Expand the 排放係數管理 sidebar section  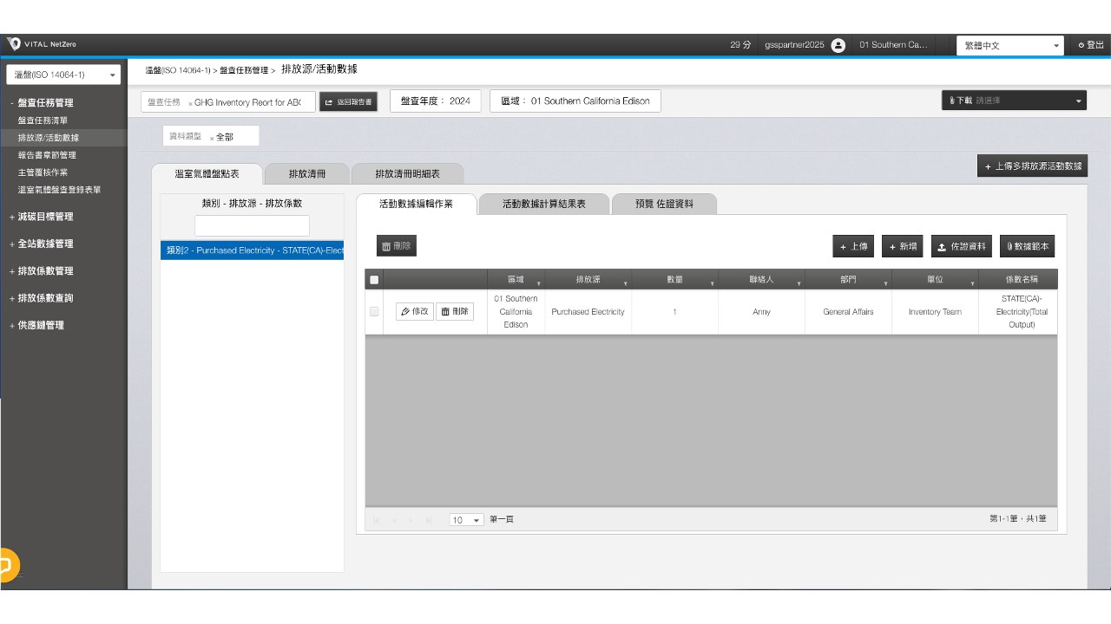pyautogui.click(x=45, y=270)
